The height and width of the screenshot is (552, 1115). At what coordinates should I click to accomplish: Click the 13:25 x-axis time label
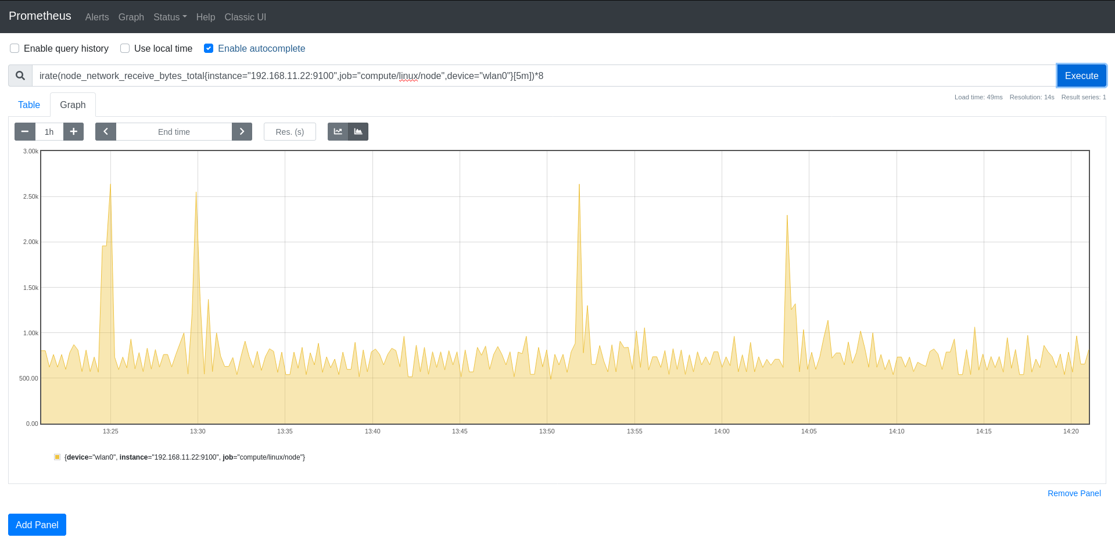pos(110,431)
